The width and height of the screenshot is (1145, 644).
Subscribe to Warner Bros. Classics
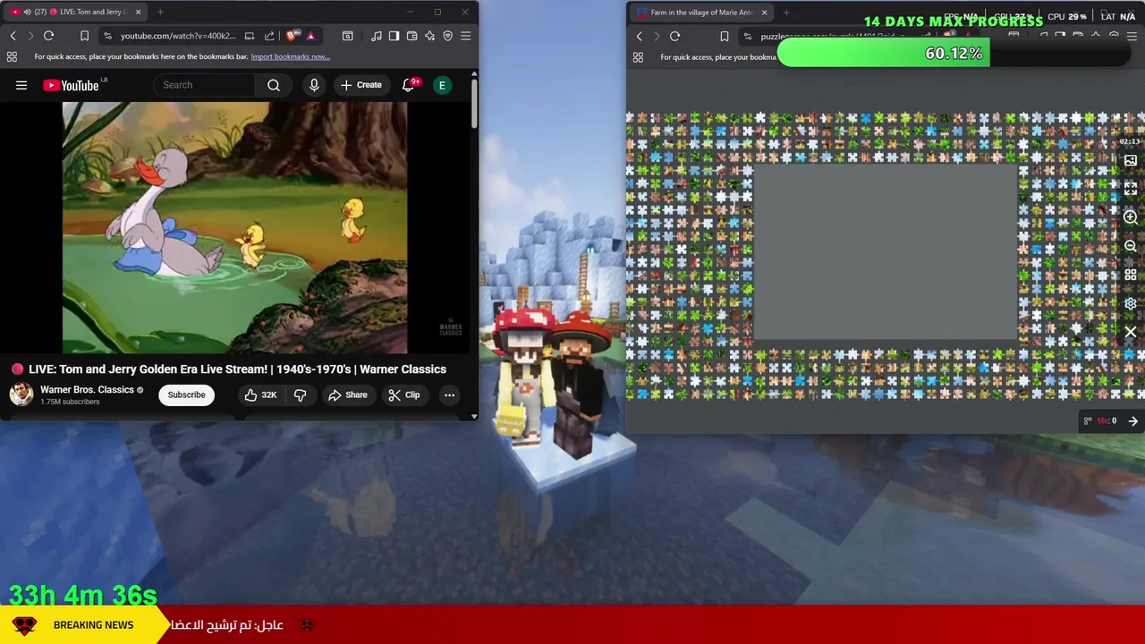[186, 394]
